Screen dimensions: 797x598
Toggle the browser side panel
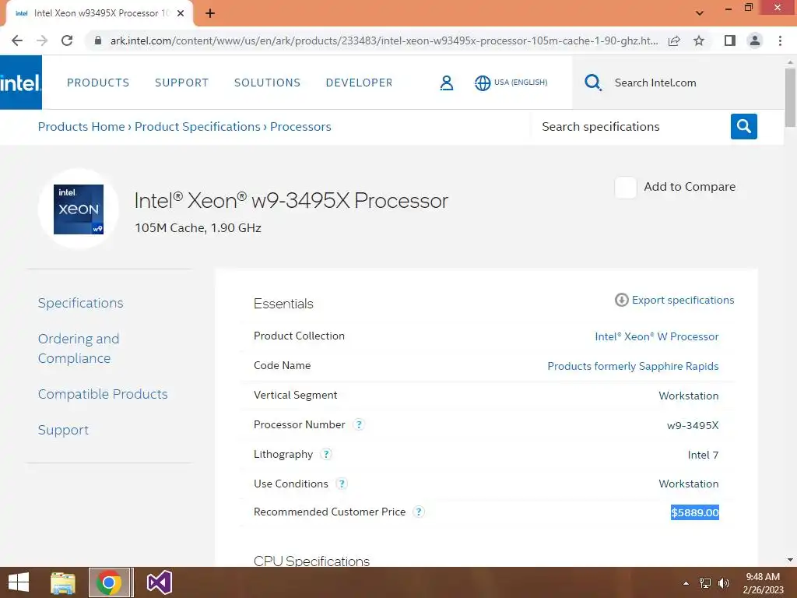730,40
